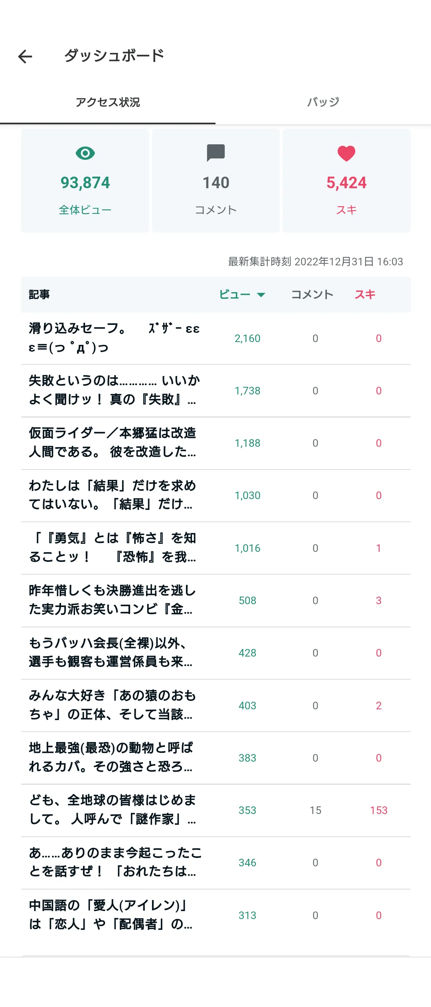Sort by スキ column header

click(x=365, y=295)
